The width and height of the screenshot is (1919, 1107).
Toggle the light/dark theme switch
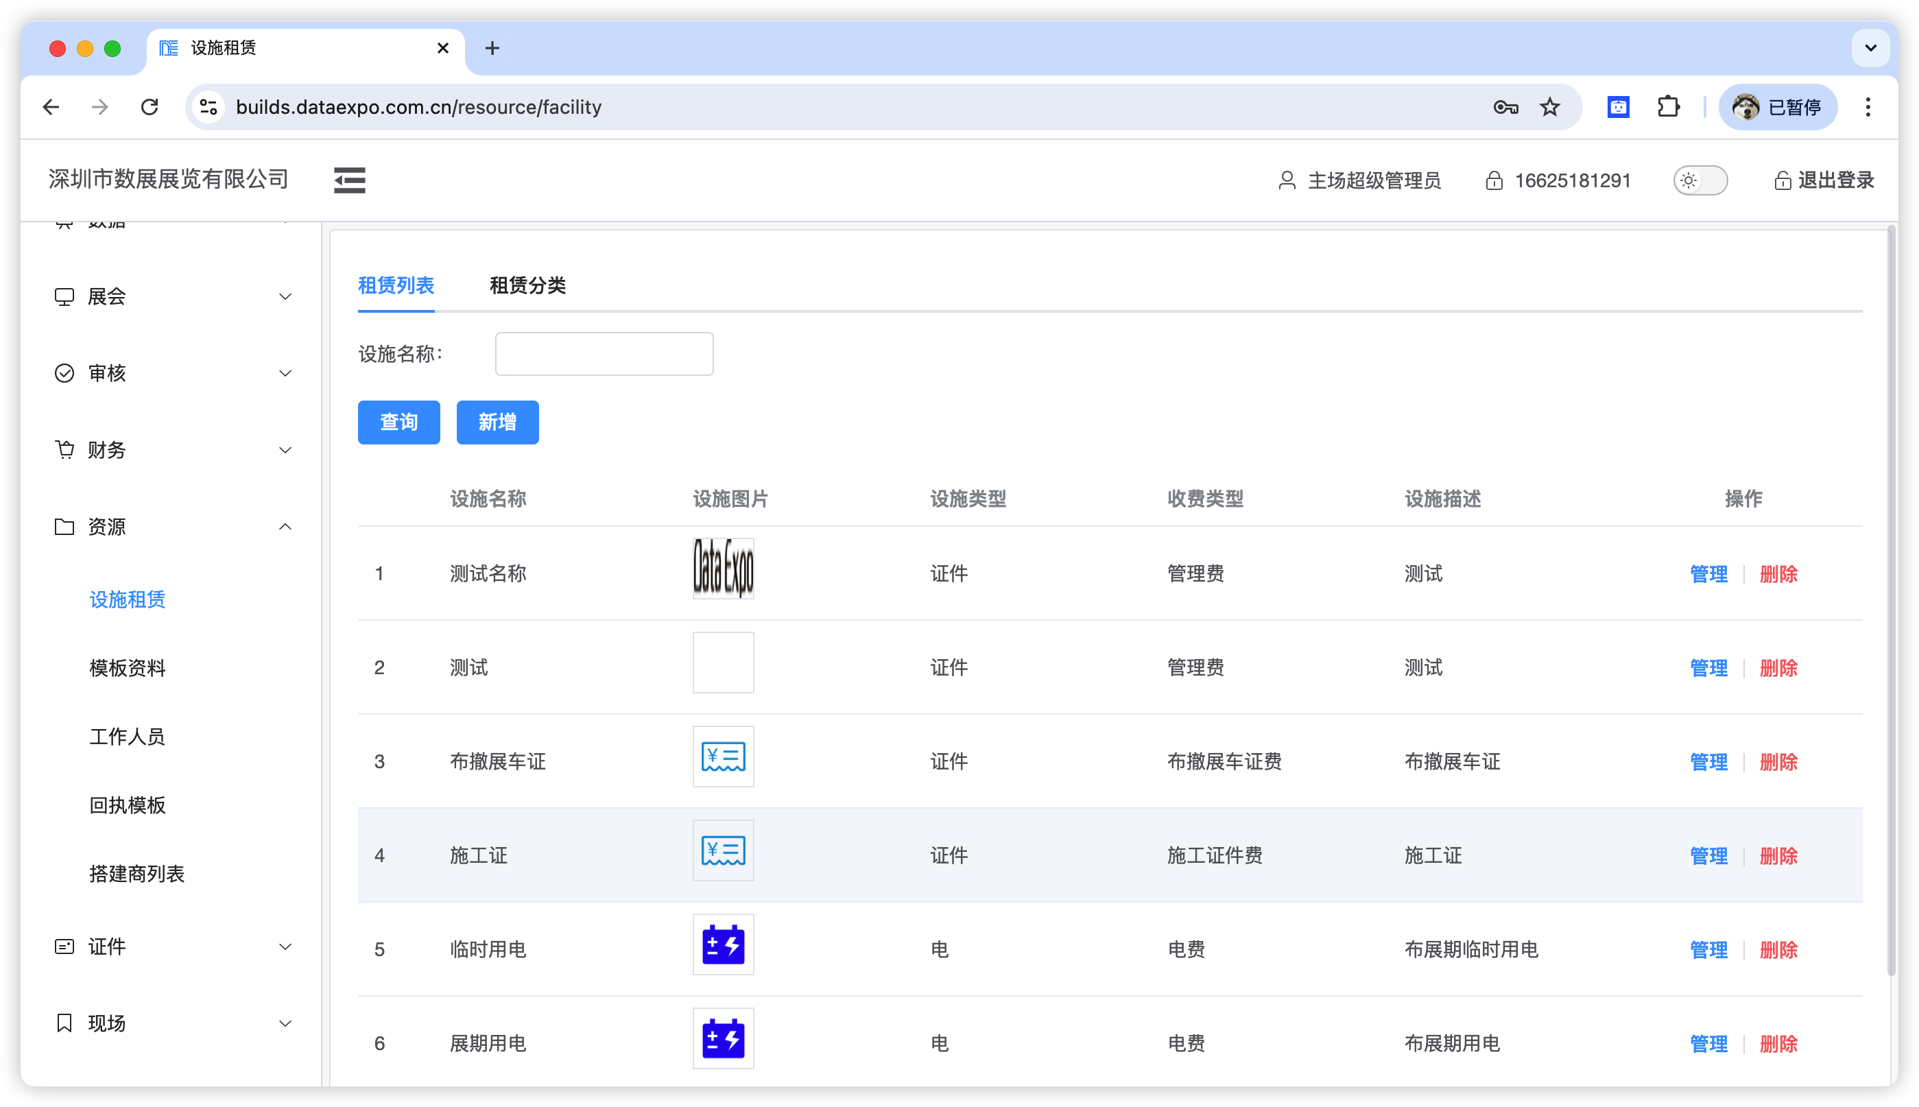1700,180
